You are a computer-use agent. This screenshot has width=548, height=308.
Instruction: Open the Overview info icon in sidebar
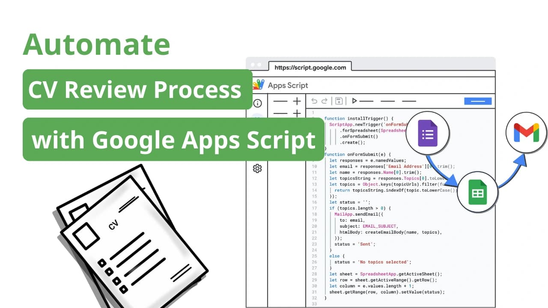point(257,104)
